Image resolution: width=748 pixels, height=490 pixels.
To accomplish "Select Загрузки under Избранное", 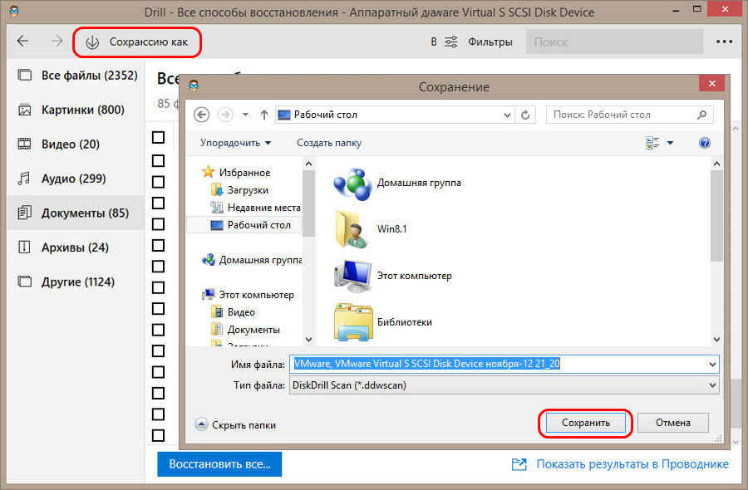I will point(239,190).
